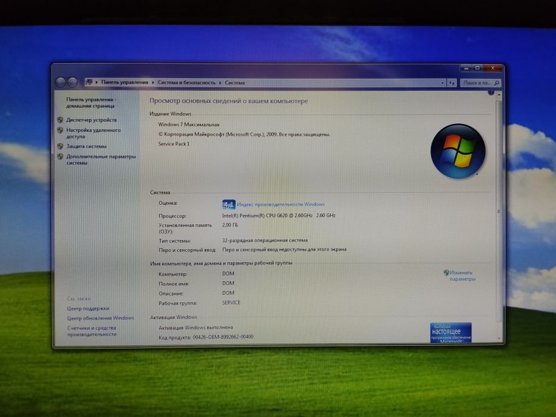
Task: Open Защита системы
Action: coord(86,146)
